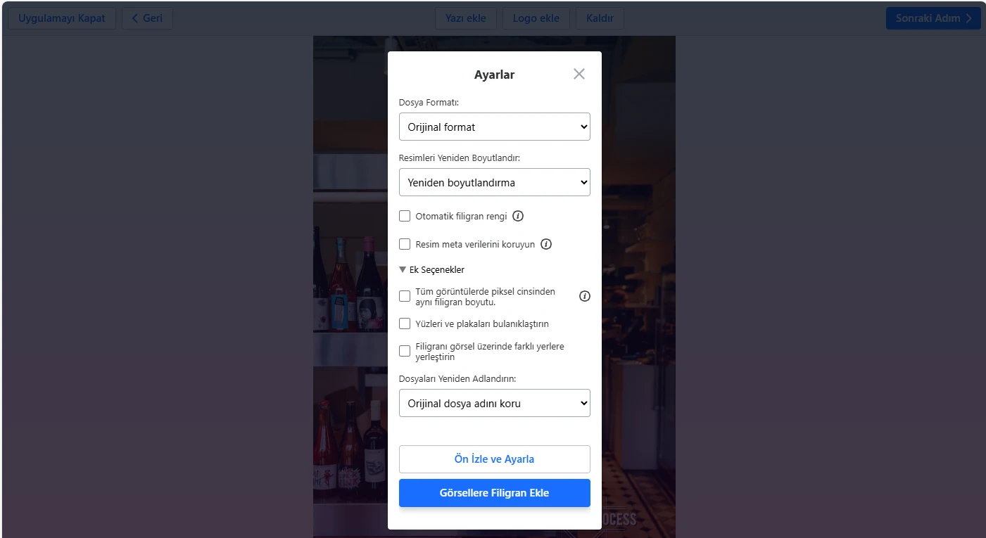Tick same watermark size in pixels checkbox
This screenshot has height=538, width=986.
point(405,296)
